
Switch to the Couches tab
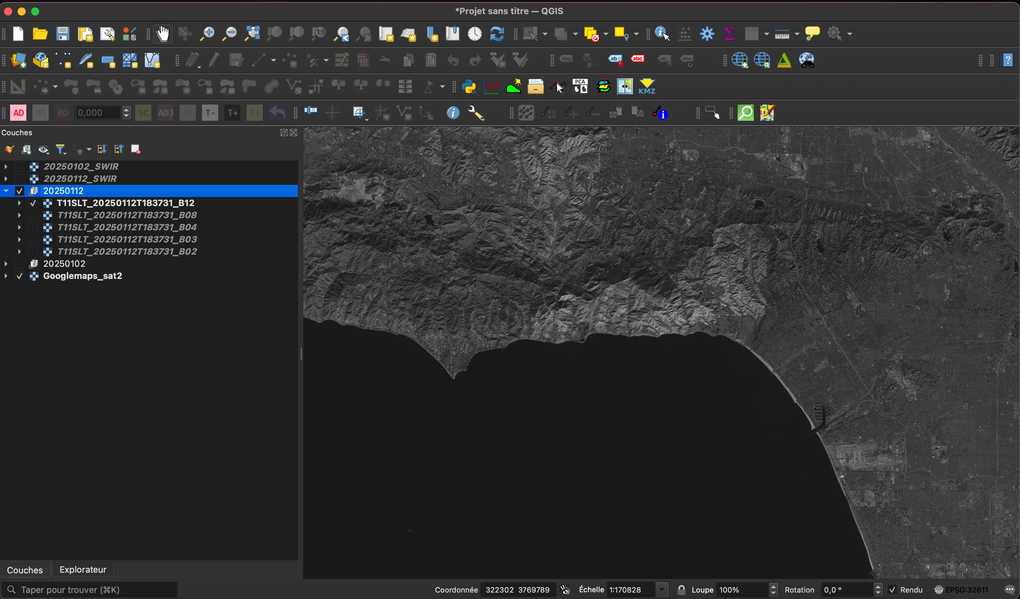[x=25, y=570]
